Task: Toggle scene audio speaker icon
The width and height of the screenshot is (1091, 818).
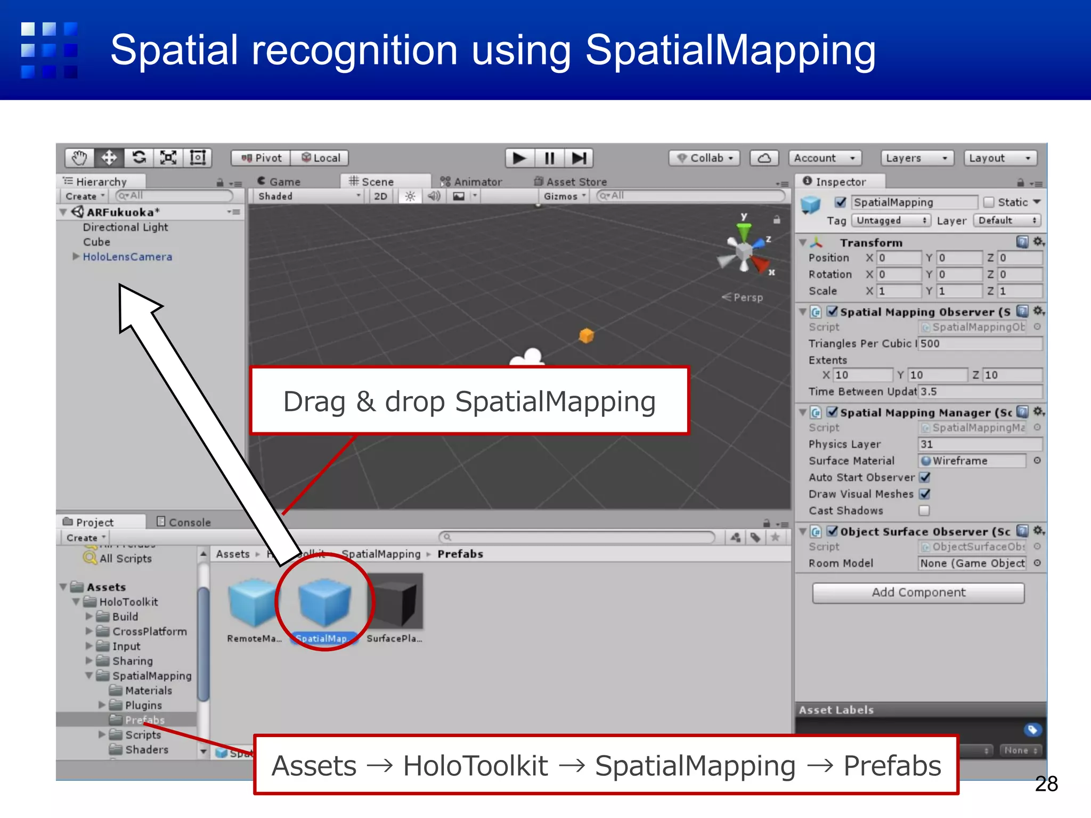Action: click(434, 197)
